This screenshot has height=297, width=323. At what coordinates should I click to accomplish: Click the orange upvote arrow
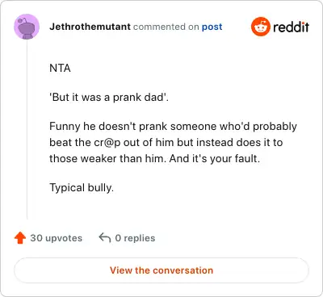(20, 238)
